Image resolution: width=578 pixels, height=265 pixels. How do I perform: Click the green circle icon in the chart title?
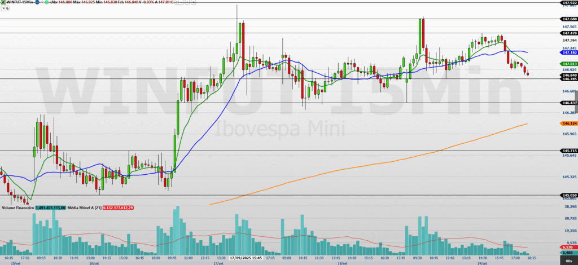(x=47, y=2)
